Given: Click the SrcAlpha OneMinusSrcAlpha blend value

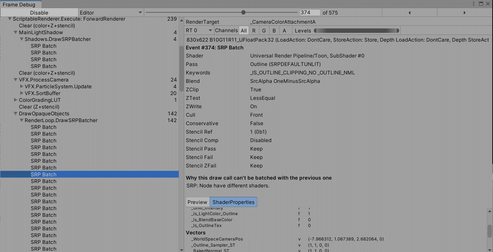Looking at the screenshot, I should pos(285,81).
